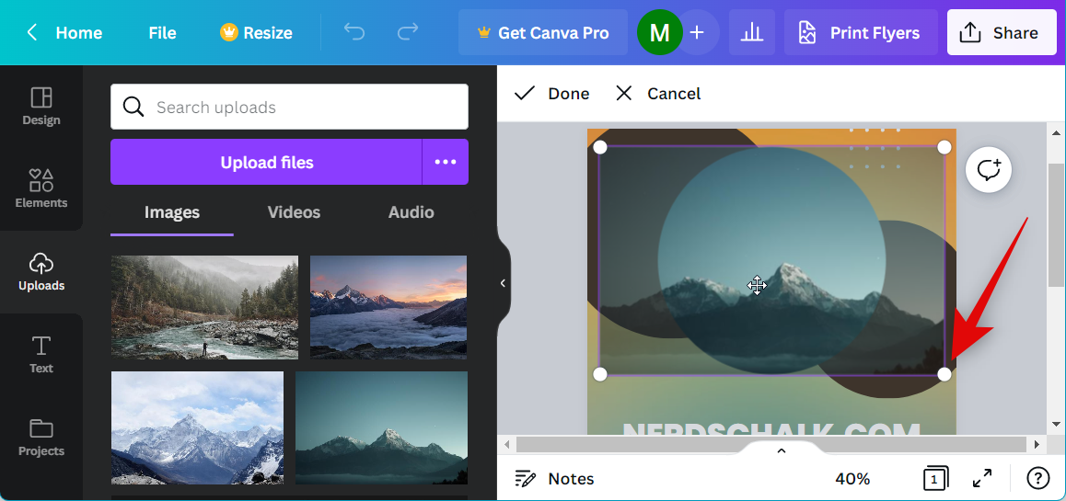The width and height of the screenshot is (1066, 501).
Task: Click the Upload files button
Action: coord(266,162)
